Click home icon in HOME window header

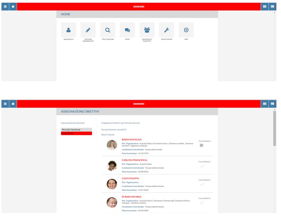pos(13,7)
